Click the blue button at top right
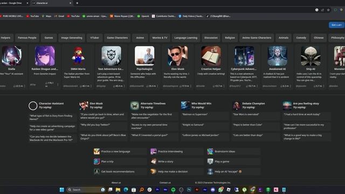345x194 pixels. [x=336, y=25]
